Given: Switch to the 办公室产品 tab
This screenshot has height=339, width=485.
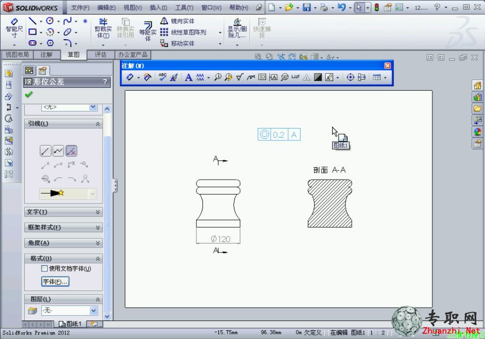Looking at the screenshot, I should 133,55.
